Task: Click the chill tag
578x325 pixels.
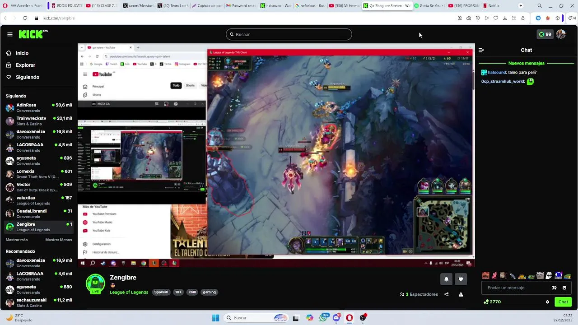Action: tap(192, 292)
